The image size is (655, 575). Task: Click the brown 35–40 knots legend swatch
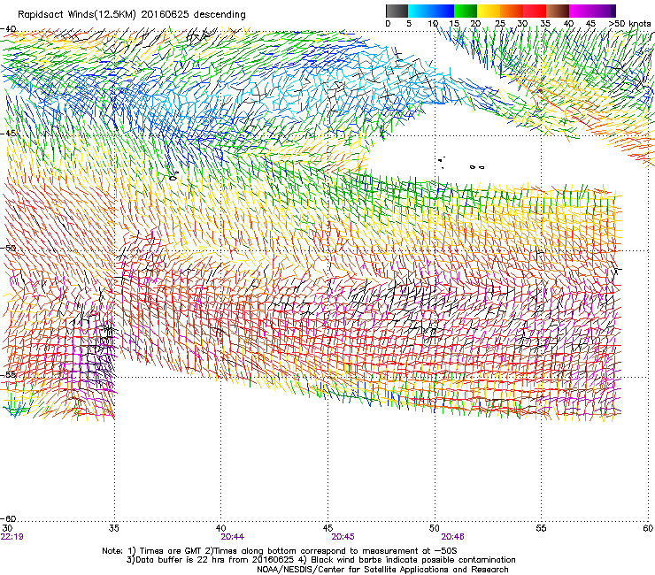click(x=558, y=11)
